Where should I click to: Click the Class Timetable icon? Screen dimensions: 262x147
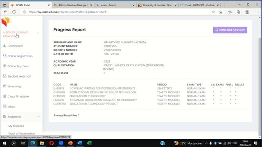(5, 96)
